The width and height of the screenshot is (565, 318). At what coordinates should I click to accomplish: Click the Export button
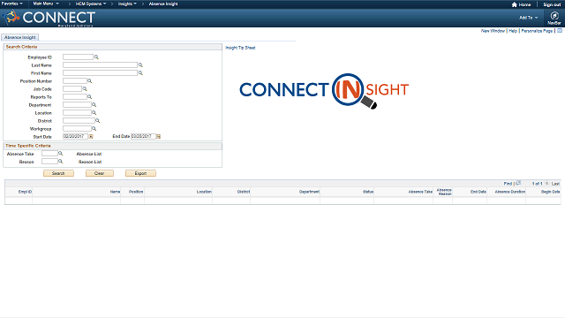140,173
